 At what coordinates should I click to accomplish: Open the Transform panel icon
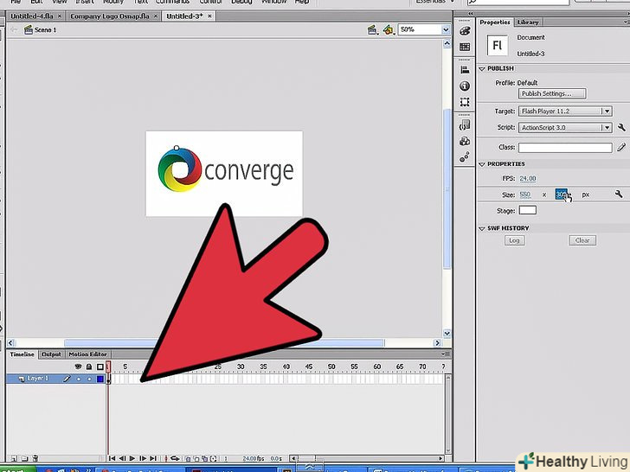(465, 102)
